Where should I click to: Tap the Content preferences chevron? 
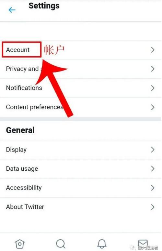pyautogui.click(x=153, y=107)
